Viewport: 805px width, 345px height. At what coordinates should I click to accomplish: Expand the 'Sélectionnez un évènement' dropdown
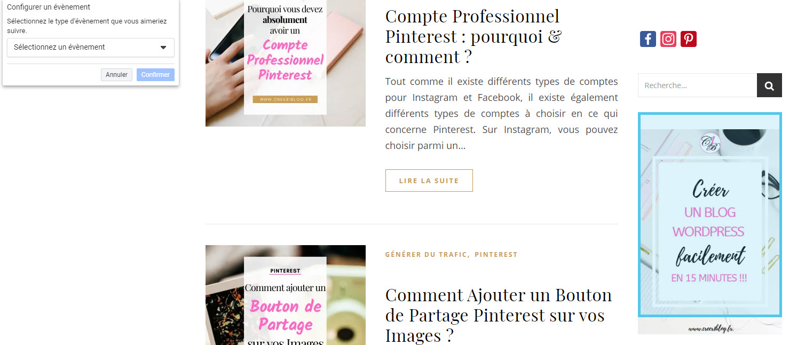point(91,47)
